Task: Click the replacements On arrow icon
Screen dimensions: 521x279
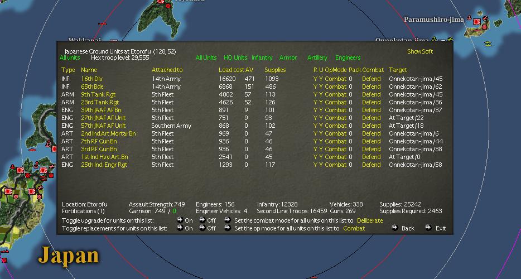Action: 180,228
